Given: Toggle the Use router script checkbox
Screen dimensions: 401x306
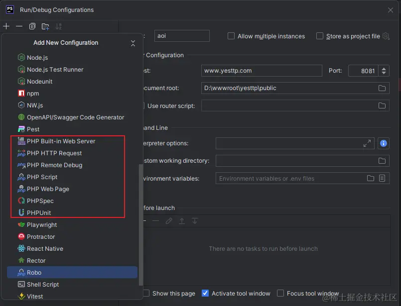Looking at the screenshot, I should click(143, 105).
